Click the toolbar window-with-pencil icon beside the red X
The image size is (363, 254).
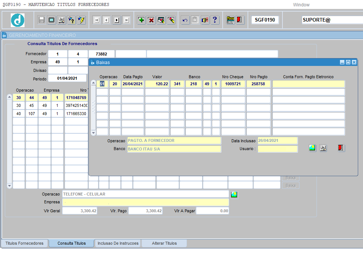(161, 20)
